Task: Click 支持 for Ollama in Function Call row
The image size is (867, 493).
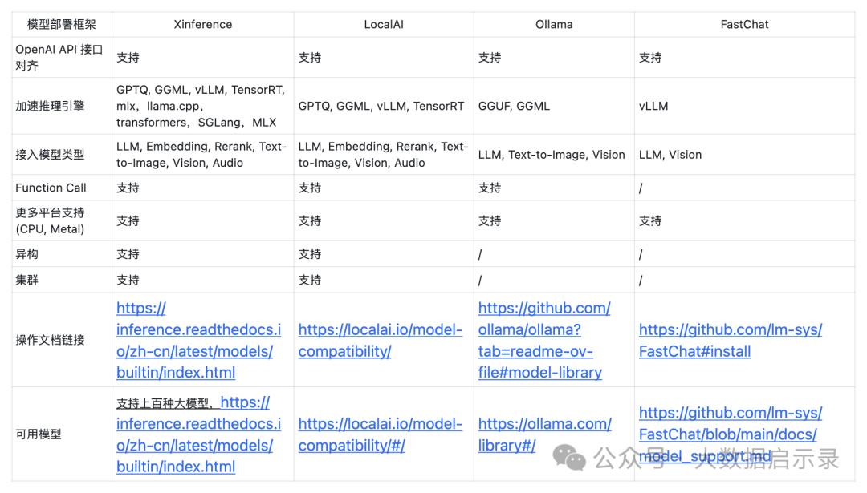Action: [490, 188]
